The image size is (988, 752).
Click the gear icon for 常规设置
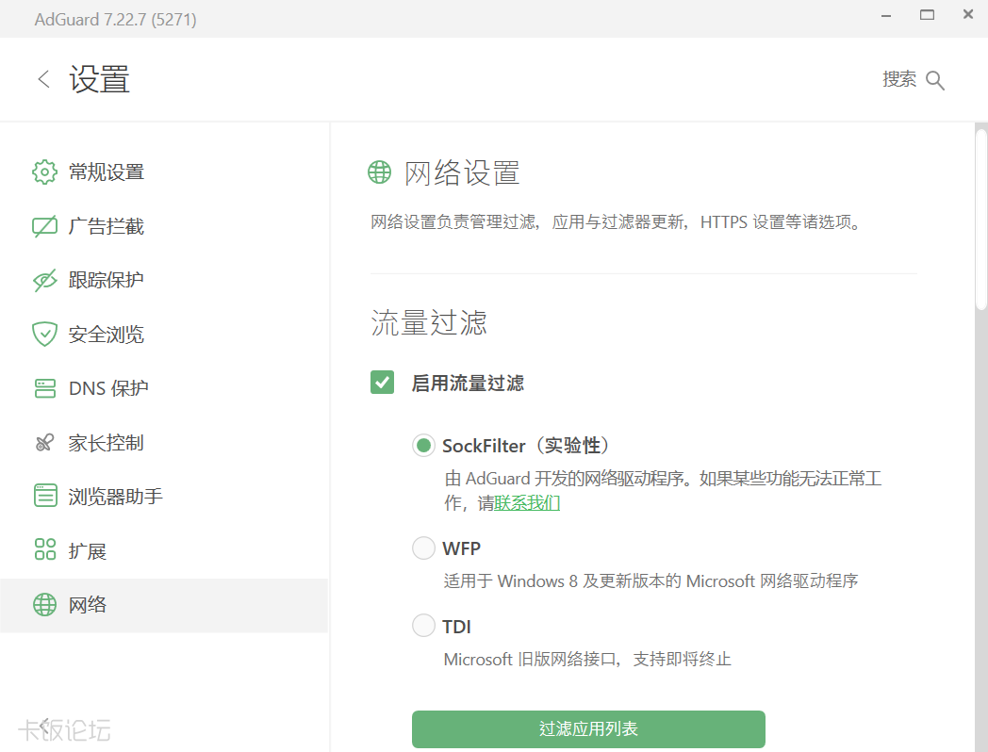point(44,172)
